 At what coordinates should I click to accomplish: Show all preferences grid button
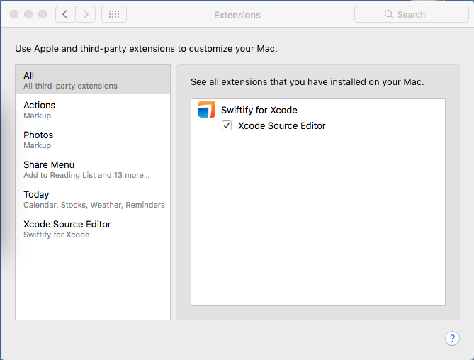[x=114, y=14]
